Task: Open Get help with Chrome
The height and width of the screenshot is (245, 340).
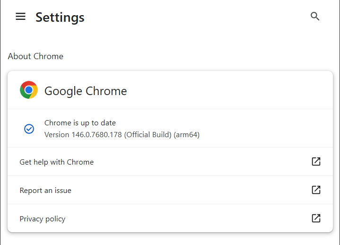Action: tap(57, 162)
